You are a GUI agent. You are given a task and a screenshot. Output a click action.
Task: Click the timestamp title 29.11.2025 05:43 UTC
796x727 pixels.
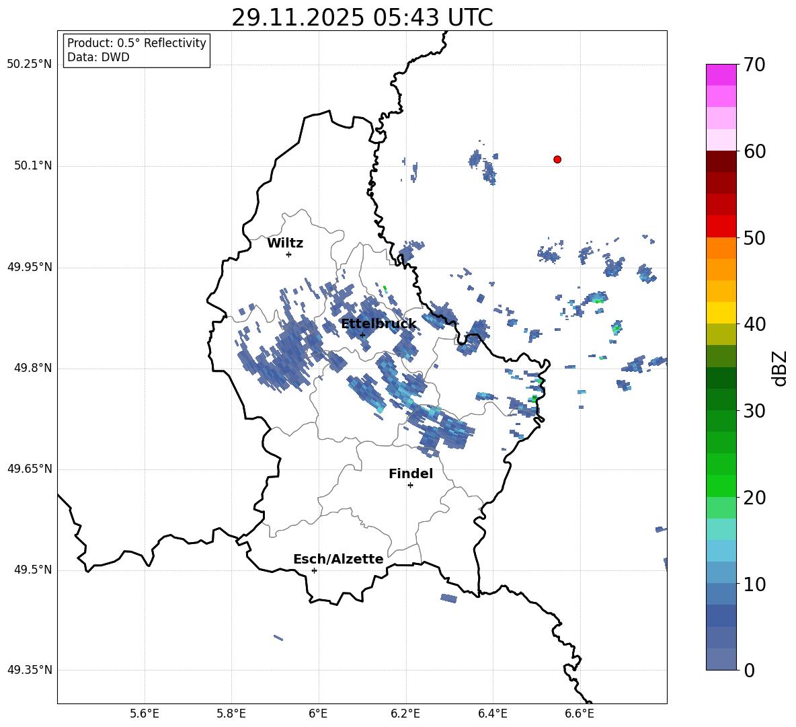pyautogui.click(x=362, y=18)
